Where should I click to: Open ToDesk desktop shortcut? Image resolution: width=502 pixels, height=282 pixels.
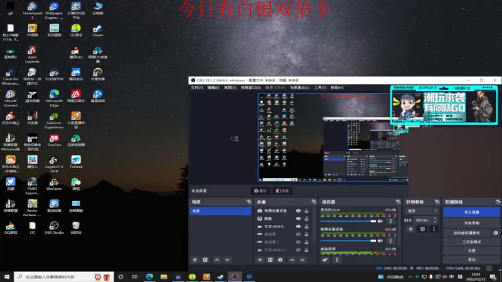point(76,162)
